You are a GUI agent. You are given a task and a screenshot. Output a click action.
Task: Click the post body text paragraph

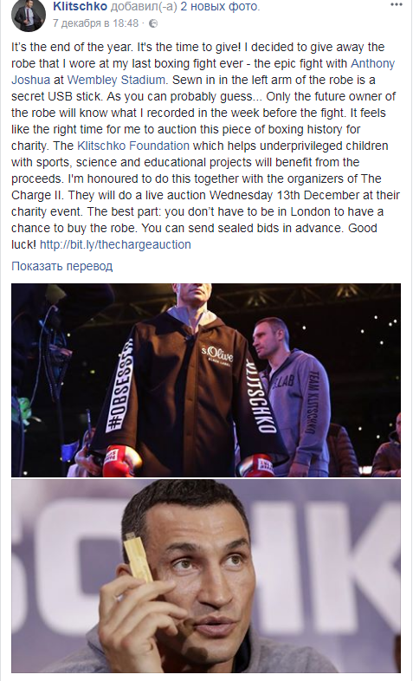click(204, 146)
